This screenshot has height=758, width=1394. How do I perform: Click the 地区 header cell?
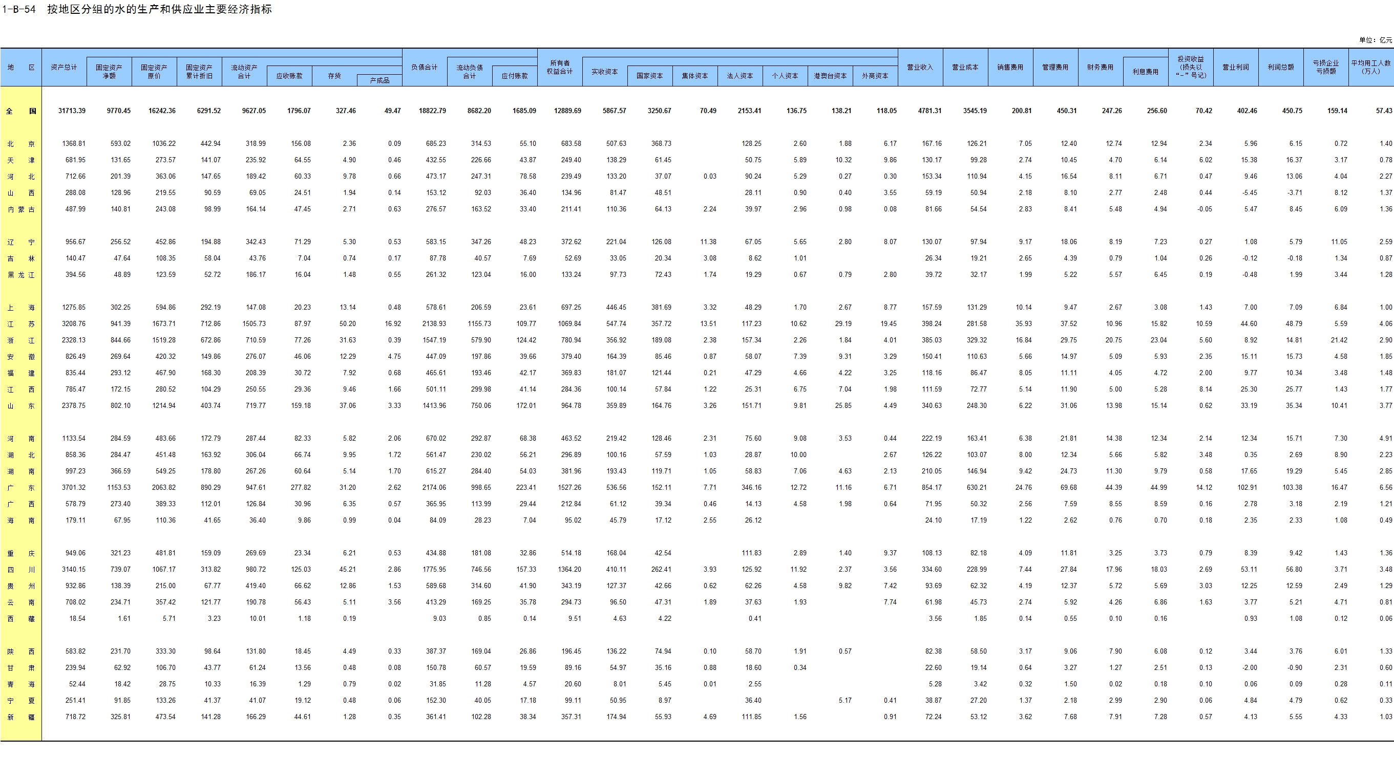click(21, 68)
